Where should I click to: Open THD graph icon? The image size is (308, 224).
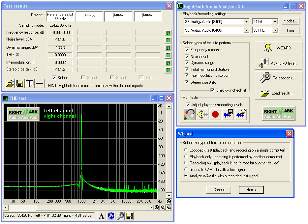pos(168,55)
